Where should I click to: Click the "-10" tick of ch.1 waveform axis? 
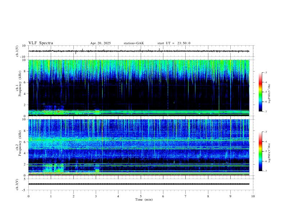[23, 57]
